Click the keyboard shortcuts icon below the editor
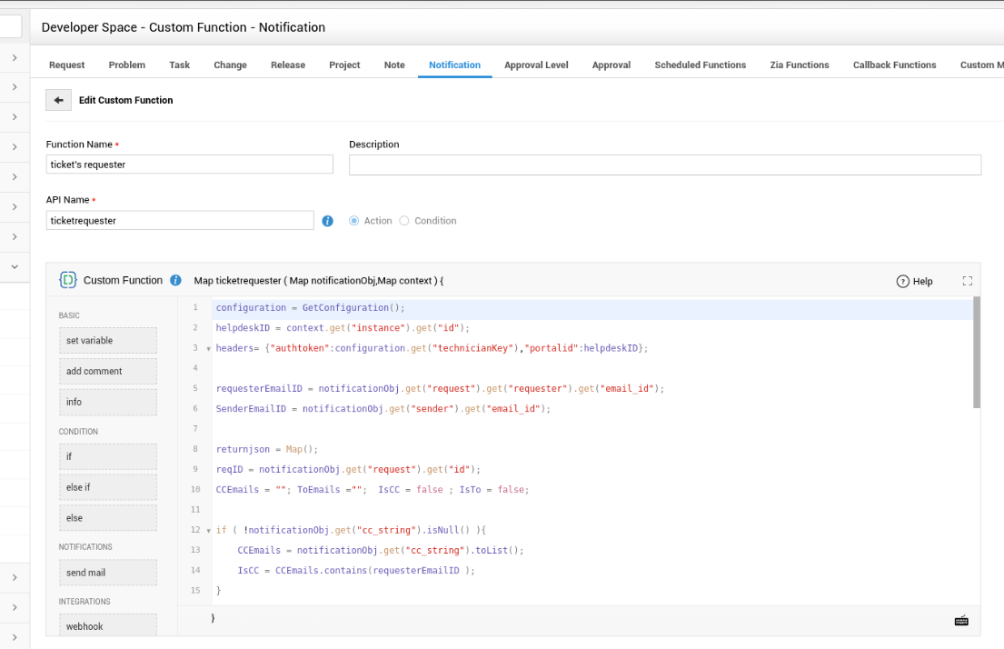The width and height of the screenshot is (1004, 649). (960, 621)
